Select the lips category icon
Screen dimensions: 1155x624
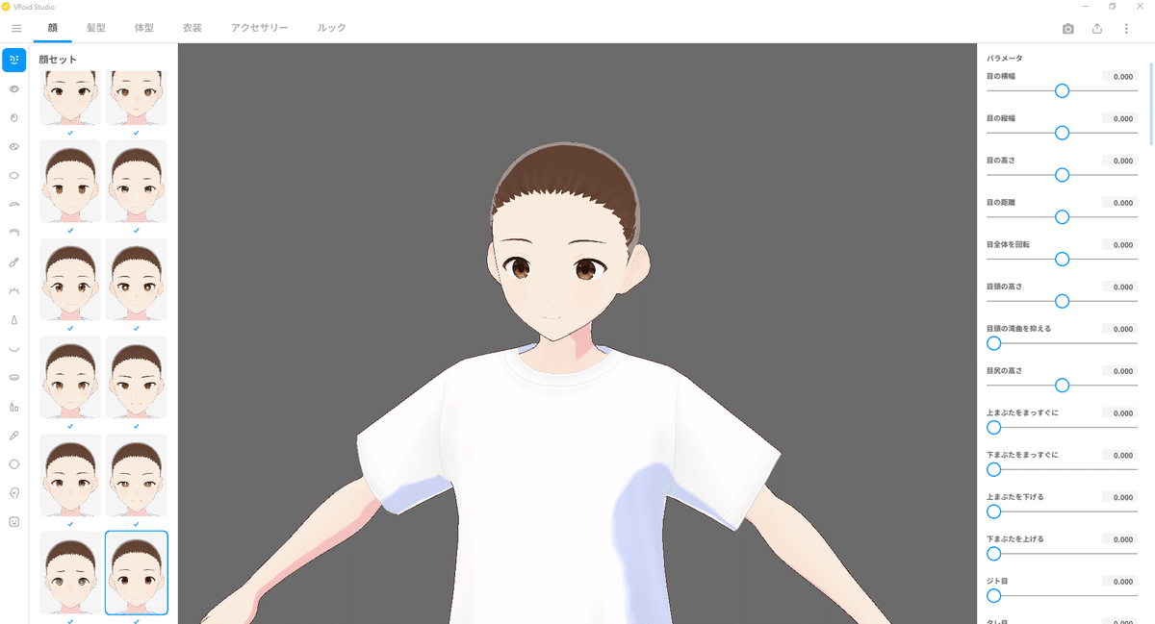click(x=14, y=377)
